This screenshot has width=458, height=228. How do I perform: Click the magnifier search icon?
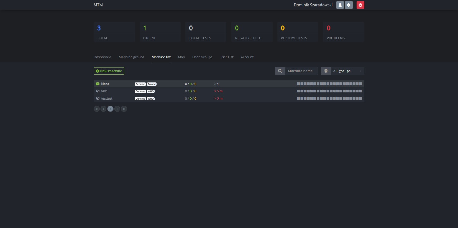click(x=280, y=71)
